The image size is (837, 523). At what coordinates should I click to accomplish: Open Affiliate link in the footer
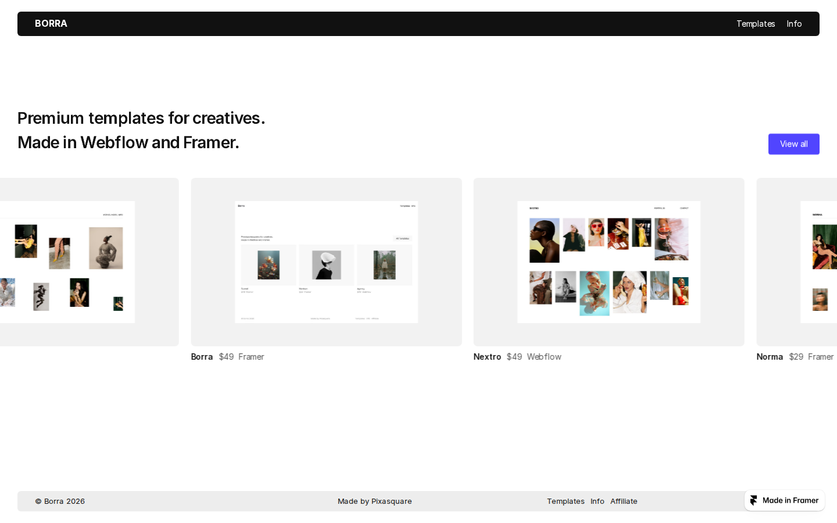click(x=624, y=501)
